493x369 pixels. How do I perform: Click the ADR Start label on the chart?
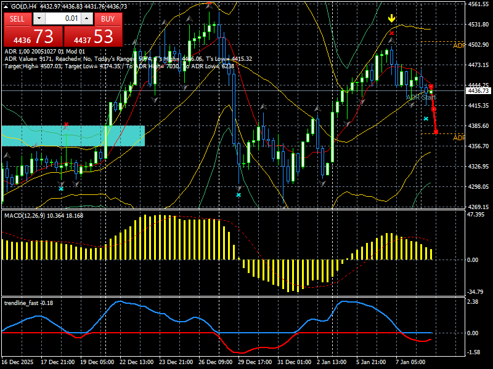(x=421, y=97)
